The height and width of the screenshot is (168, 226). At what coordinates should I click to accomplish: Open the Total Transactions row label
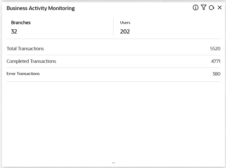tap(25, 49)
